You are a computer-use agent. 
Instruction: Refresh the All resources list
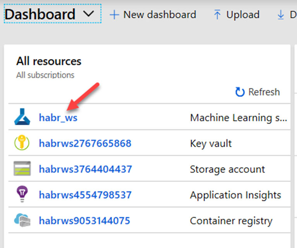point(264,92)
